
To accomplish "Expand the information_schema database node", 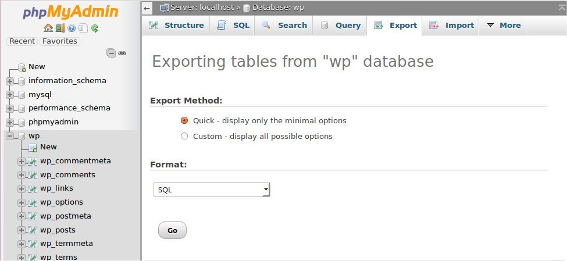I will [x=10, y=81].
